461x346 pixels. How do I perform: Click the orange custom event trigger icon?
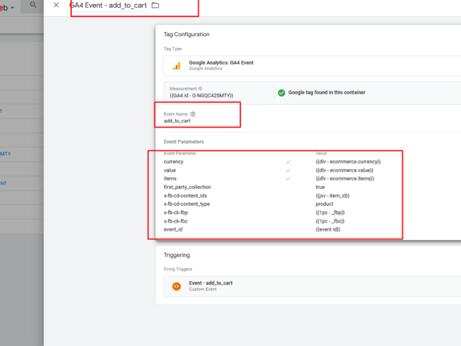(x=177, y=286)
